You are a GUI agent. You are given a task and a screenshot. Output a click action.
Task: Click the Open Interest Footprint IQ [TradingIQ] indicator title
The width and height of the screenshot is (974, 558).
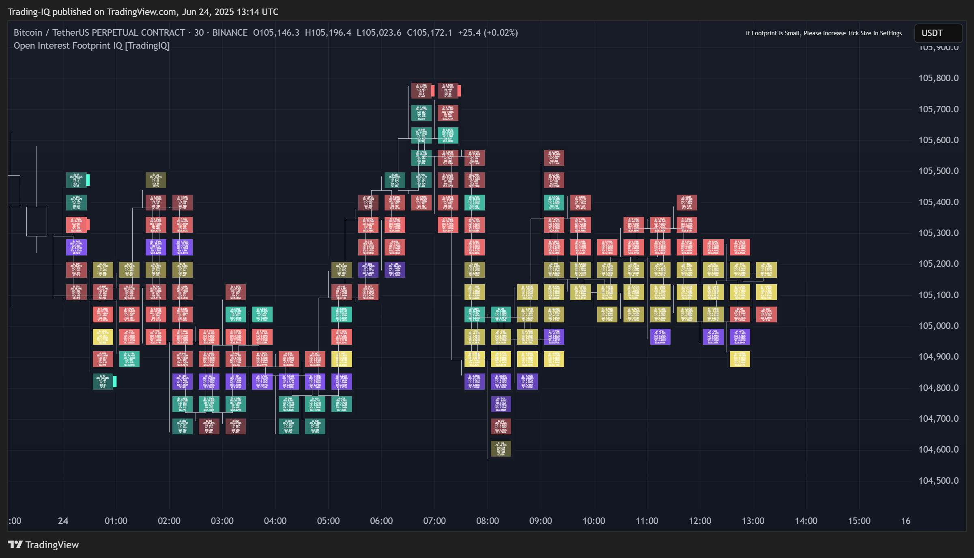(x=92, y=45)
